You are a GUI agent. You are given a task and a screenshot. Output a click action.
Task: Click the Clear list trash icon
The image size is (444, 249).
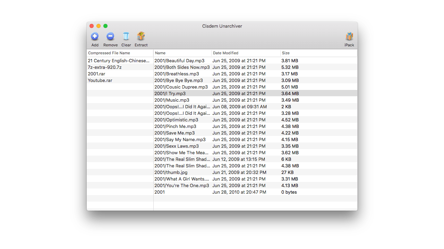point(126,36)
